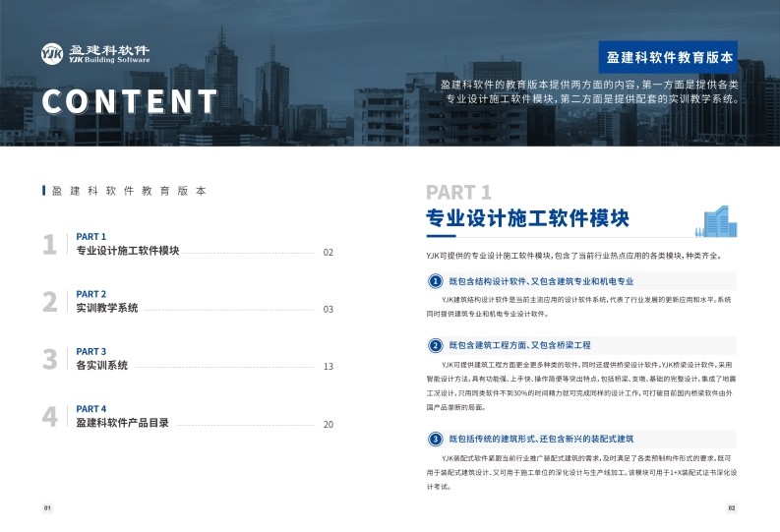Click the large gray number 4 in contents
The width and height of the screenshot is (780, 532).
point(49,417)
